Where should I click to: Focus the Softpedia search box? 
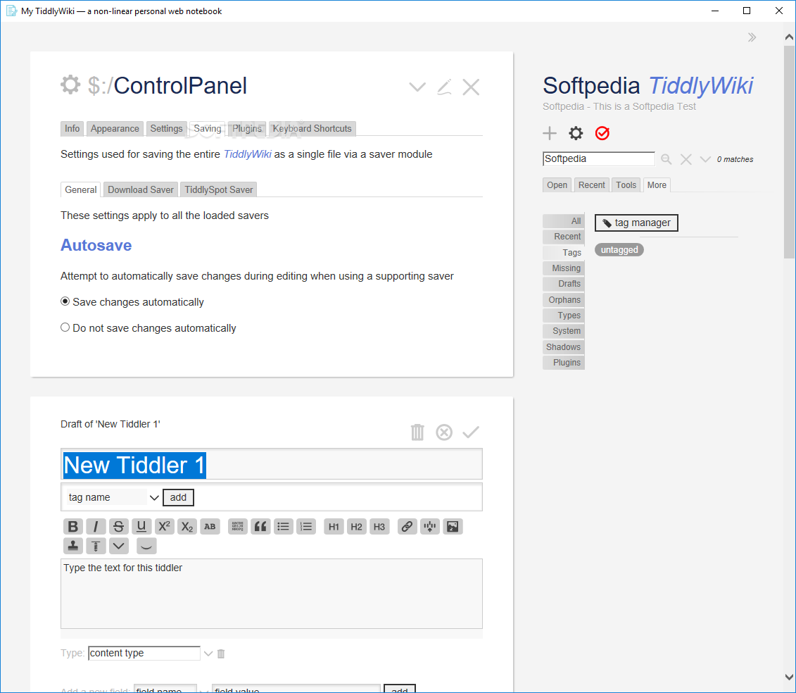tap(599, 159)
